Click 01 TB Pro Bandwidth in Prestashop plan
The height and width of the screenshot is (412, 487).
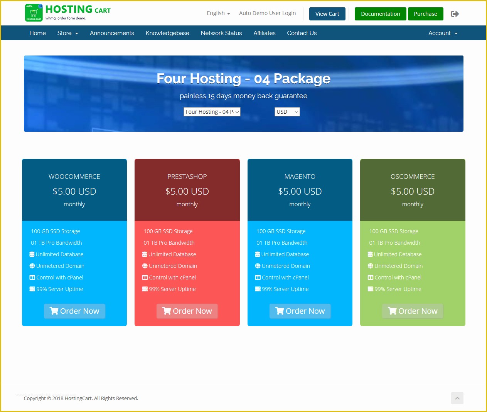[x=169, y=243]
